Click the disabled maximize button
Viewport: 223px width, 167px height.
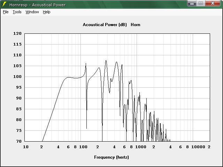tap(201, 3)
